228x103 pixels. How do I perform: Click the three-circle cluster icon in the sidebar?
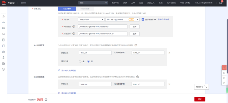3,22
